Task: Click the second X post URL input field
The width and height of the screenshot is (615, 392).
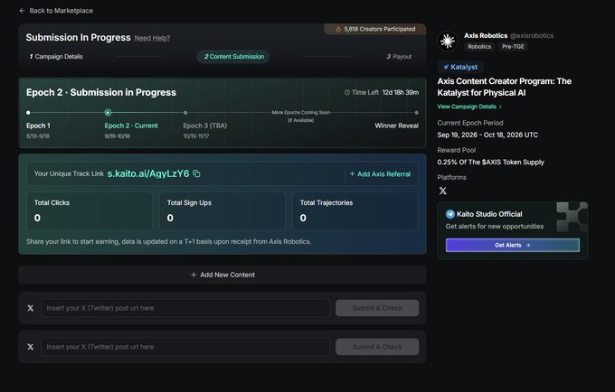Action: tap(185, 347)
